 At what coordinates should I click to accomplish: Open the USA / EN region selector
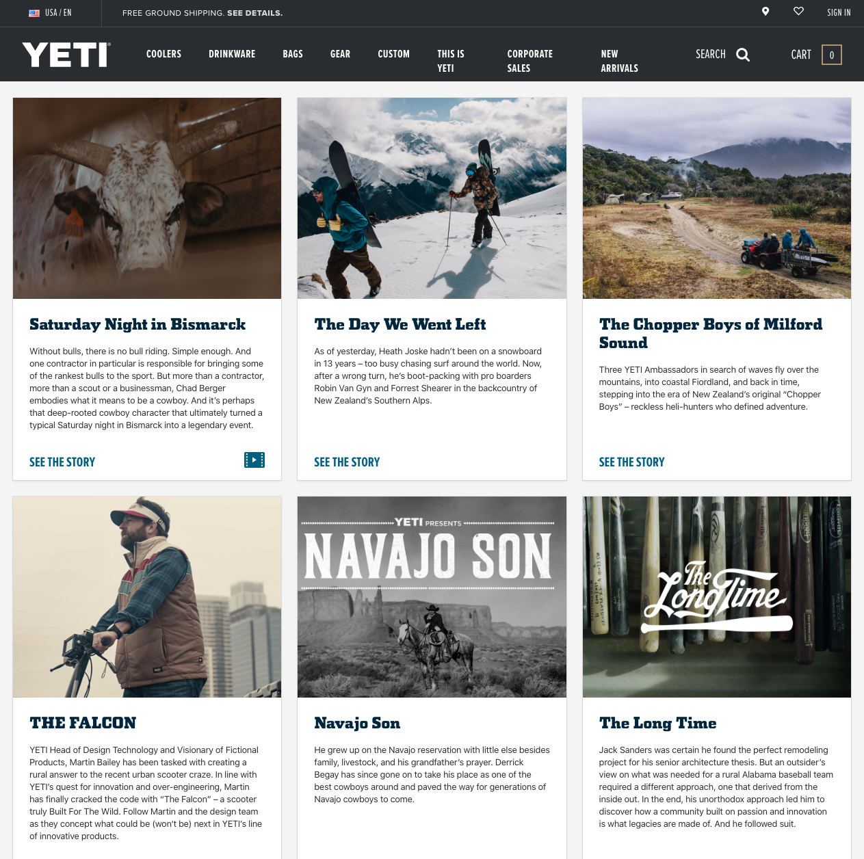(x=50, y=13)
